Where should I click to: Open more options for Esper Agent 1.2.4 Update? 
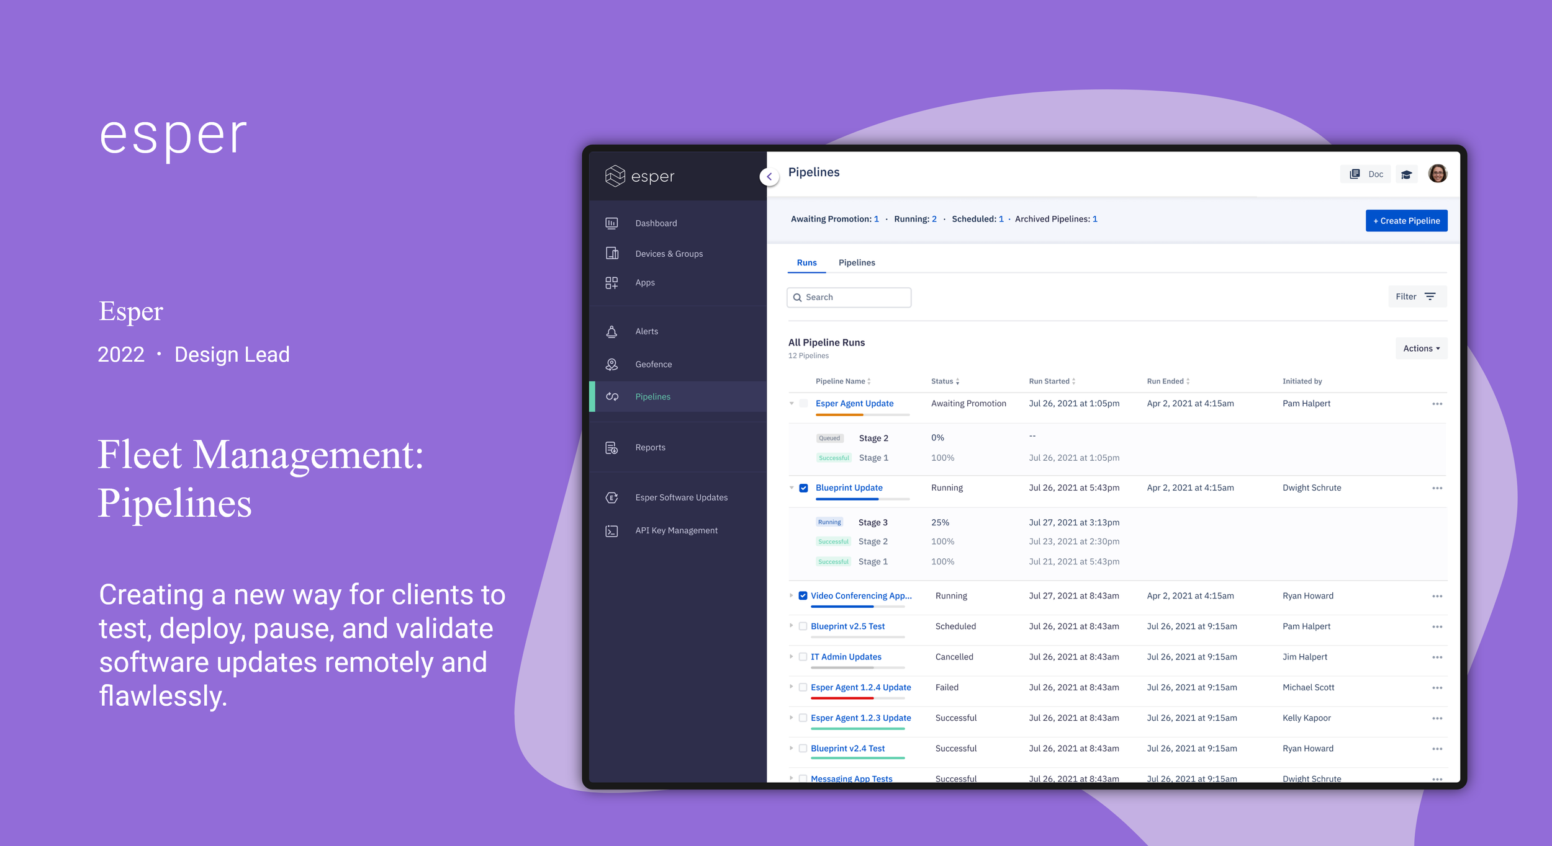tap(1437, 688)
